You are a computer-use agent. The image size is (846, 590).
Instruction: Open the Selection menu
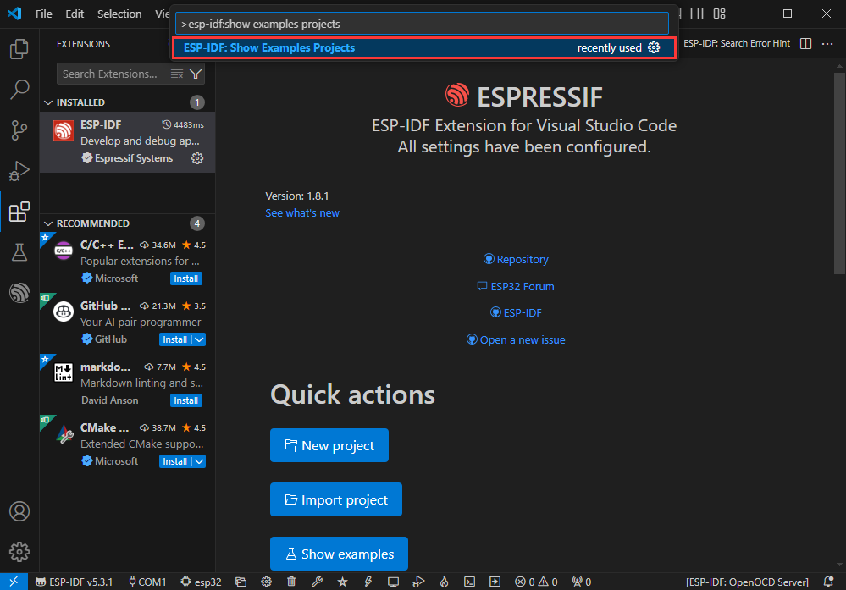(x=119, y=14)
